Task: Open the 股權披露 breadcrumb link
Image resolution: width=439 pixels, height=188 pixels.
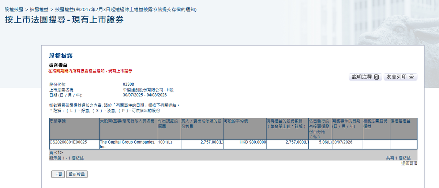Action: (x=15, y=9)
